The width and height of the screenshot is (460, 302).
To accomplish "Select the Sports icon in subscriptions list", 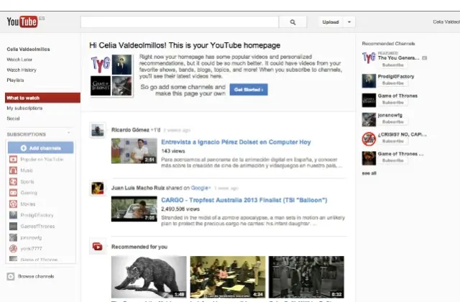I will [x=12, y=182].
